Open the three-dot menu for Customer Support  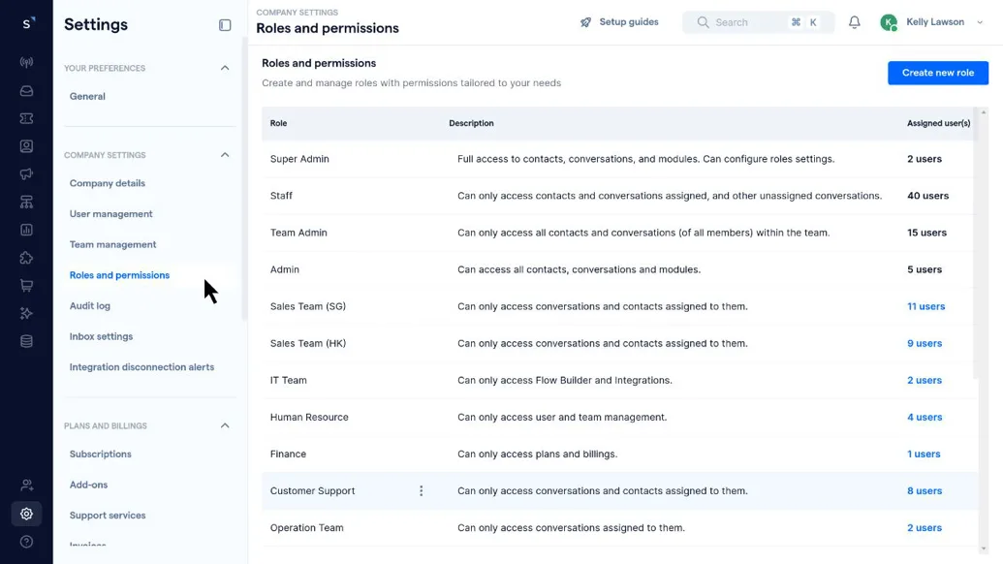pos(421,491)
